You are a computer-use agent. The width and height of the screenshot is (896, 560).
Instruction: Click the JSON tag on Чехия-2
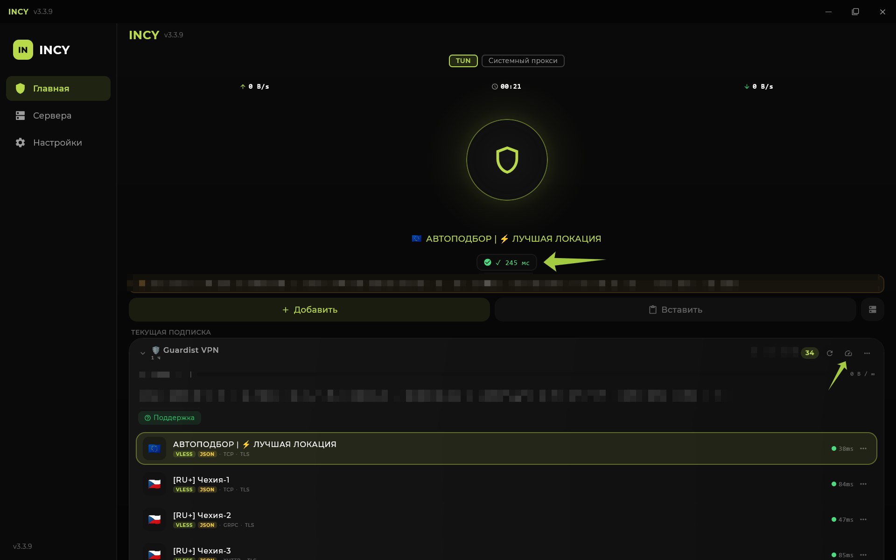pos(207,525)
